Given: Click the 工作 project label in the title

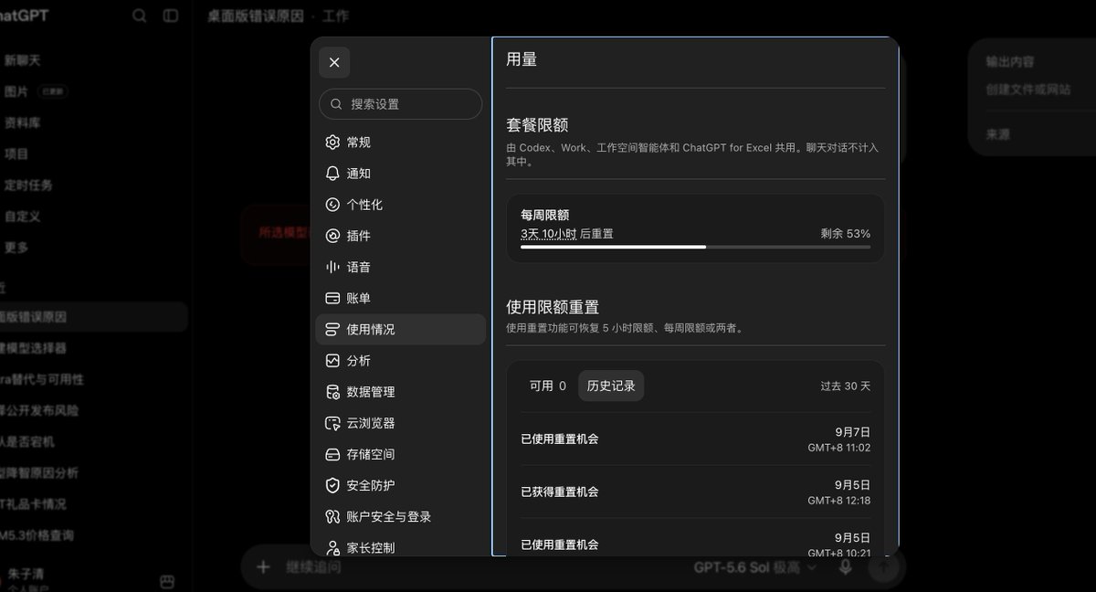Looking at the screenshot, I should click(334, 16).
